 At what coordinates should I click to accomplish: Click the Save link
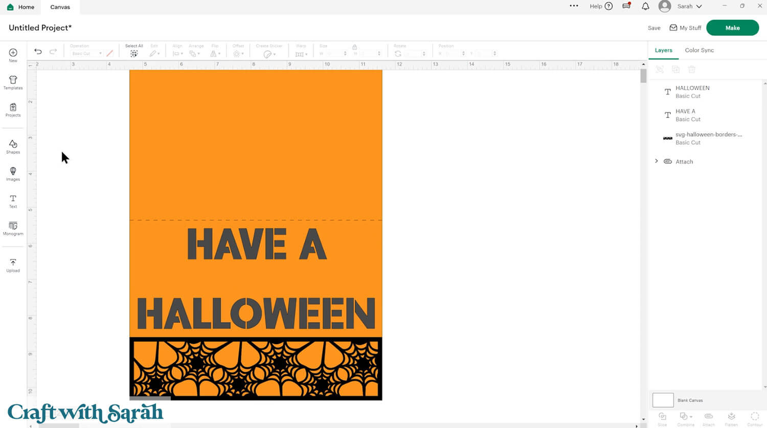pyautogui.click(x=654, y=28)
